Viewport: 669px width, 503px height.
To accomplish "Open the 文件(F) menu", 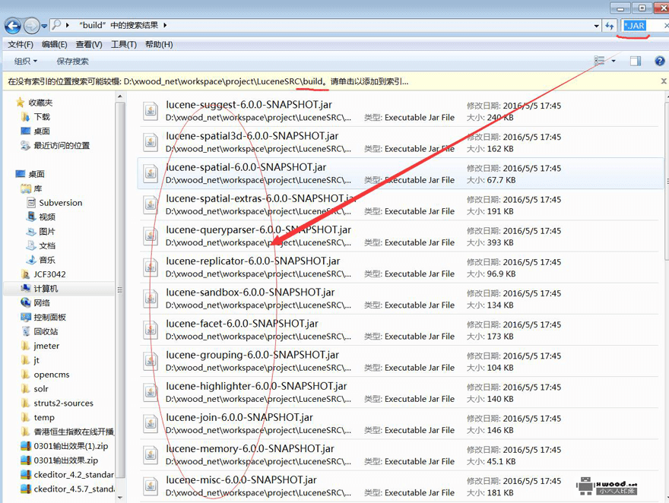I will (x=21, y=44).
